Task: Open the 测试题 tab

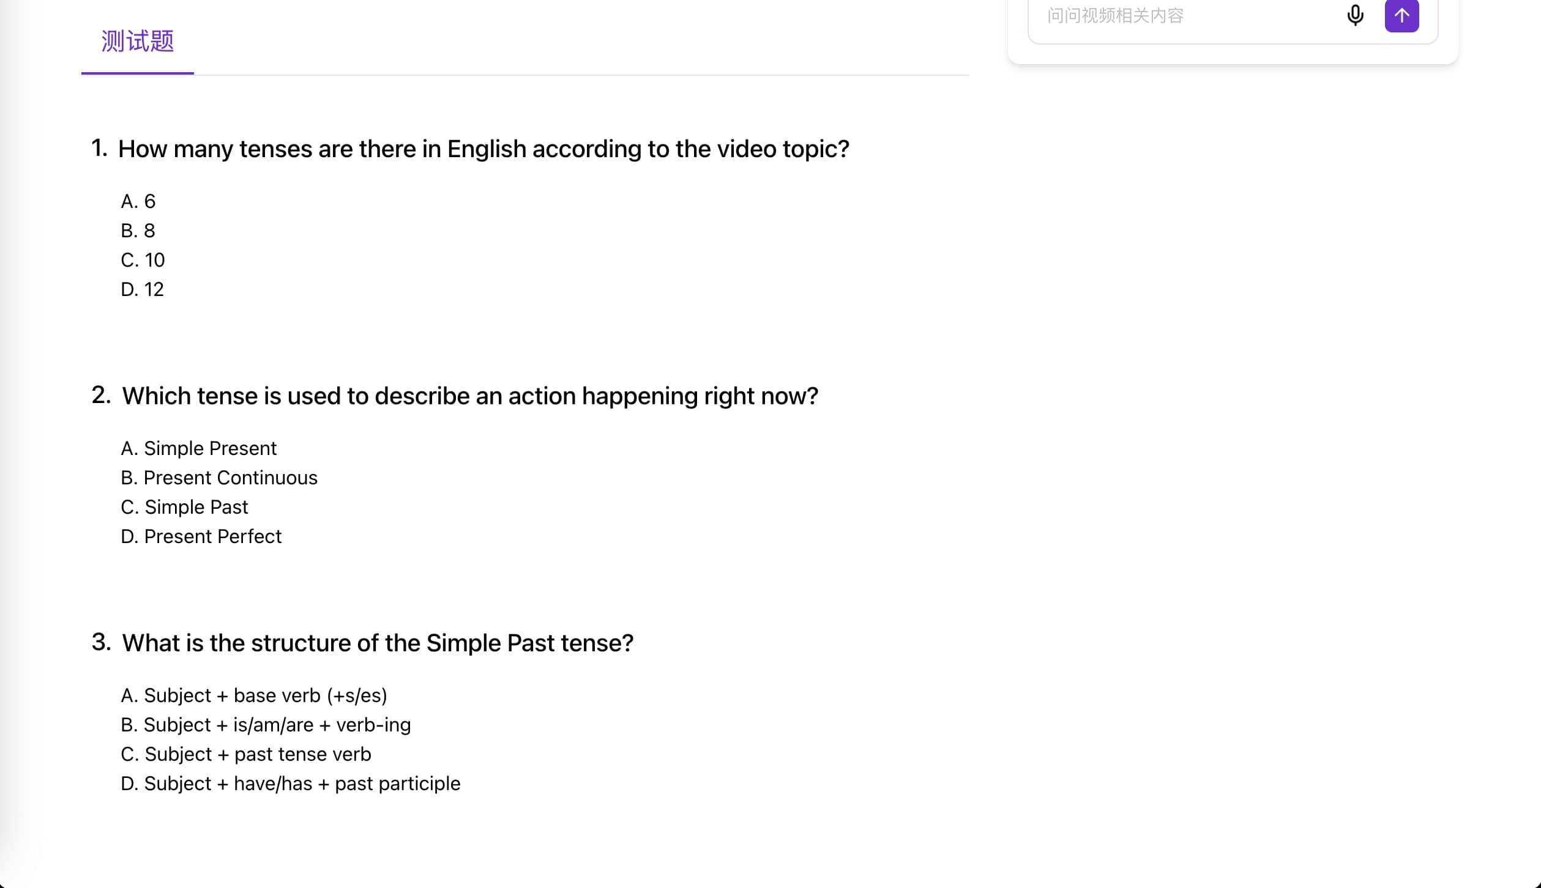Action: tap(138, 42)
